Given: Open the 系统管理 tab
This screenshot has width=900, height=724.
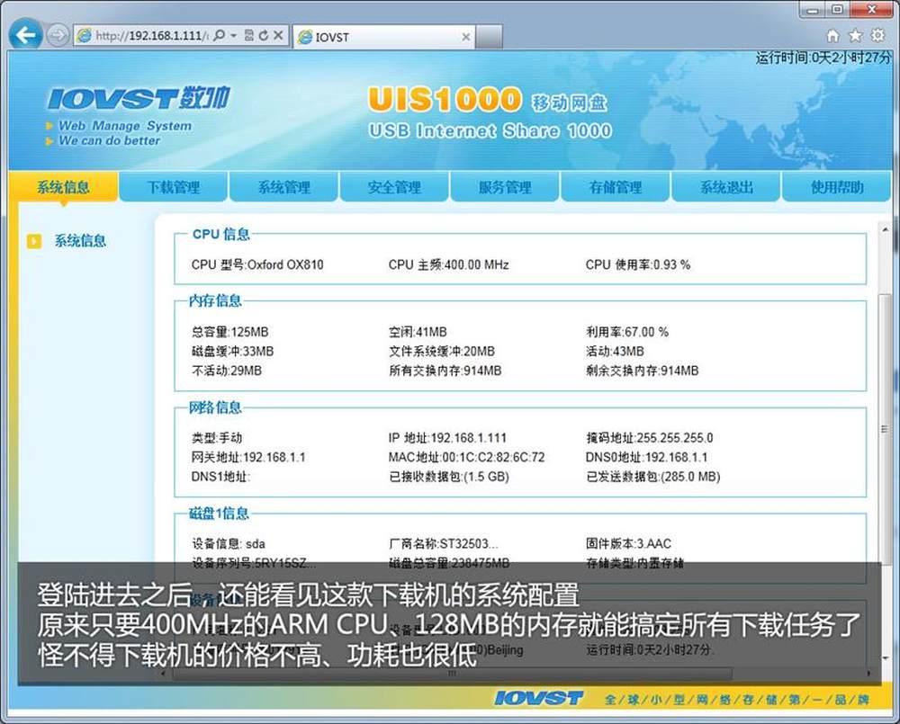Looking at the screenshot, I should (x=283, y=187).
